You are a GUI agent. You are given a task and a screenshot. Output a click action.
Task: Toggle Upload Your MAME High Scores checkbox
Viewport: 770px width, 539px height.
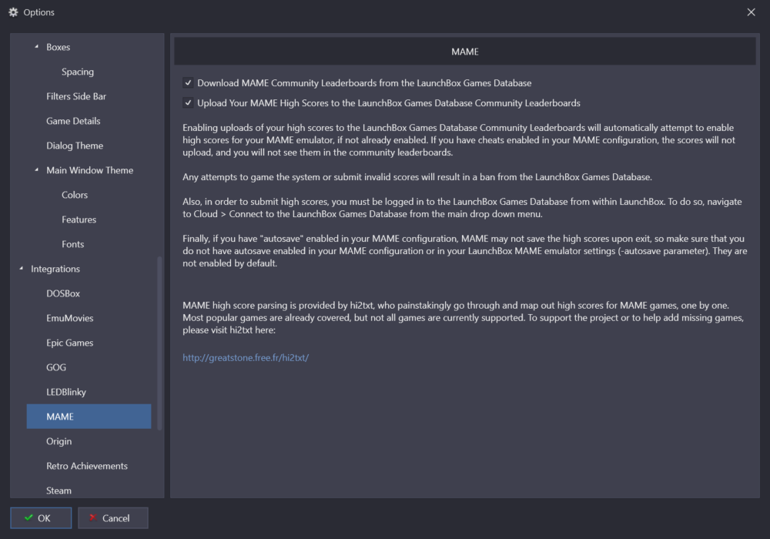pyautogui.click(x=188, y=103)
